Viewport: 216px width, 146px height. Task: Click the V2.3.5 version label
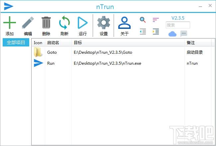tap(178, 18)
